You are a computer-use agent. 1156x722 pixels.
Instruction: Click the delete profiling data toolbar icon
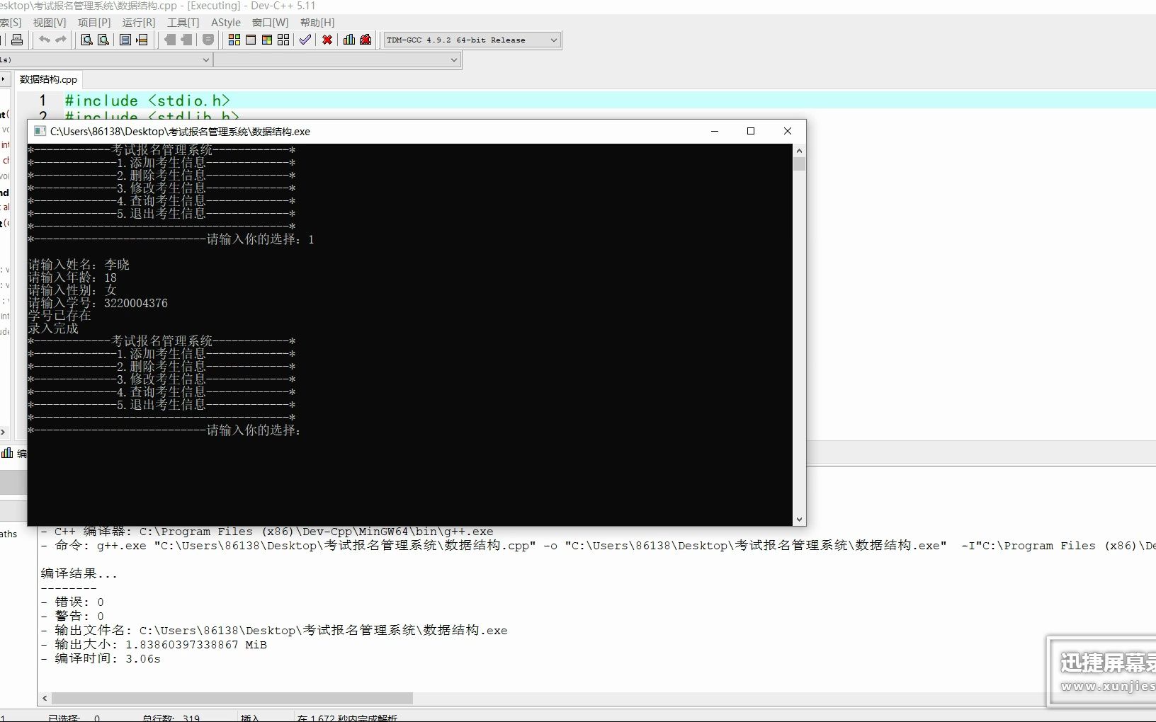tap(366, 40)
